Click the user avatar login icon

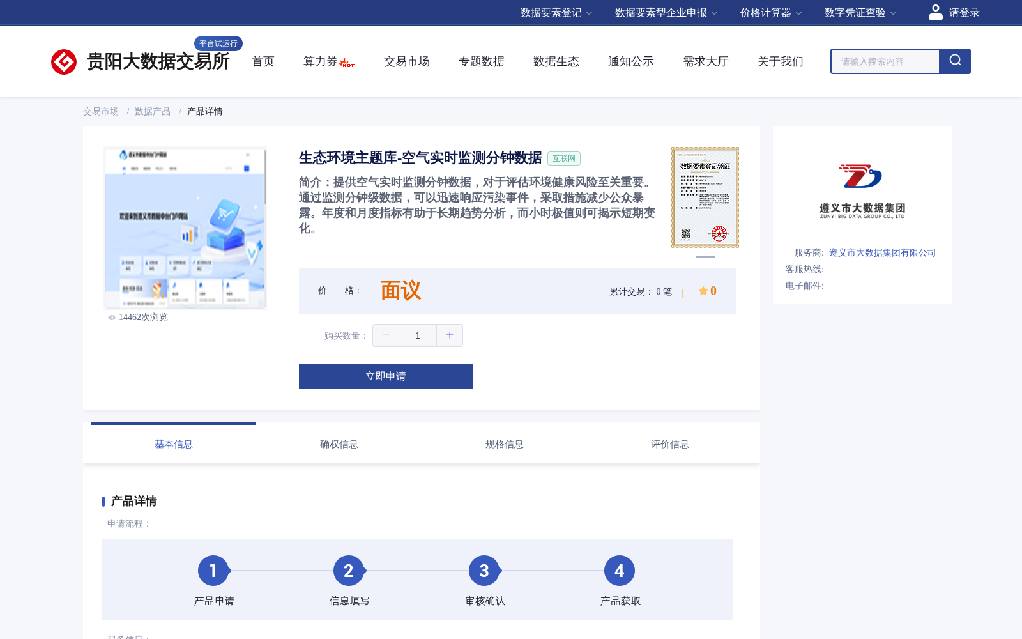[x=936, y=12]
